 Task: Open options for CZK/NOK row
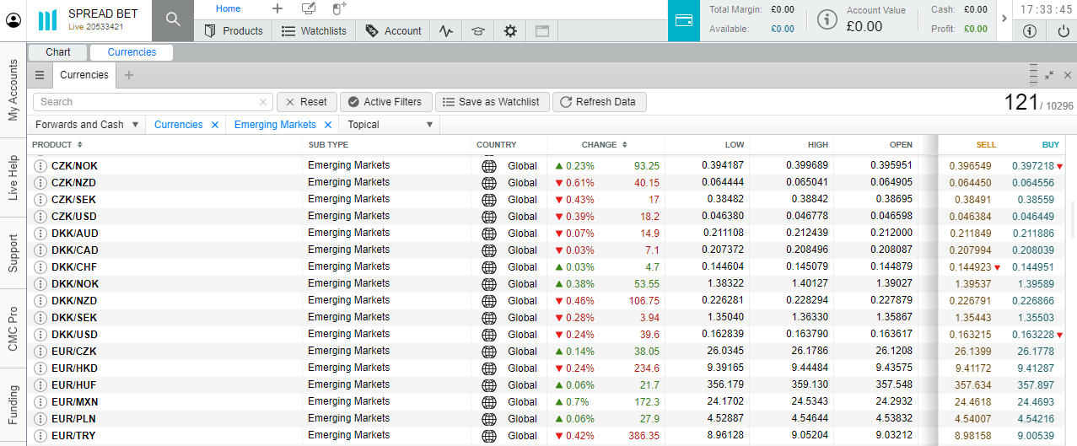[40, 166]
